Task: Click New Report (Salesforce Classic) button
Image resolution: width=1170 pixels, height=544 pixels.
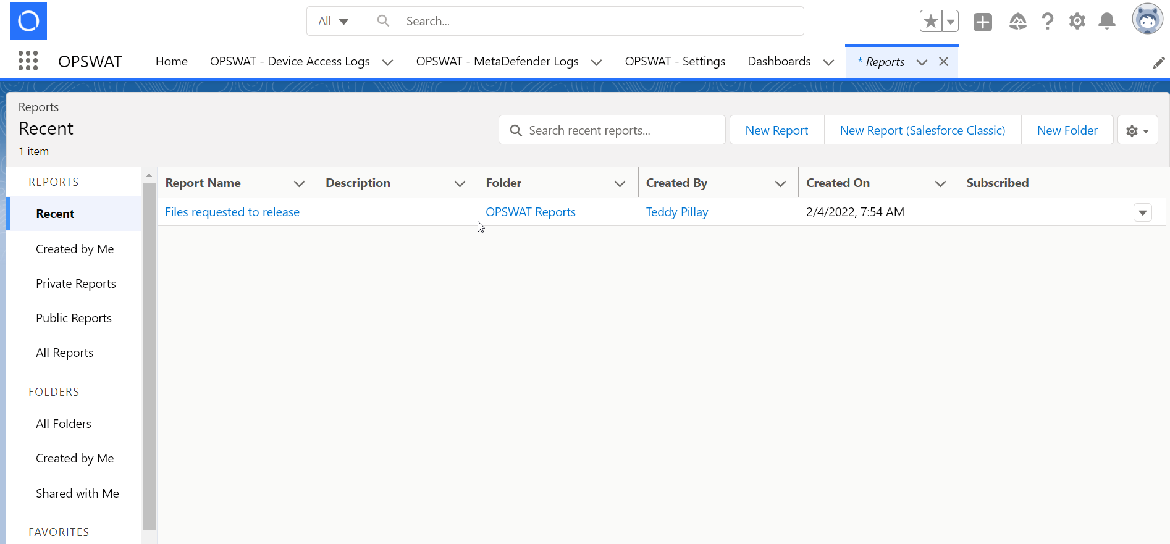Action: click(922, 130)
